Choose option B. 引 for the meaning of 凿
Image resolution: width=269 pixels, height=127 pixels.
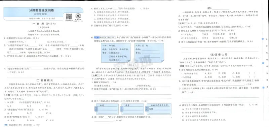point(29,113)
